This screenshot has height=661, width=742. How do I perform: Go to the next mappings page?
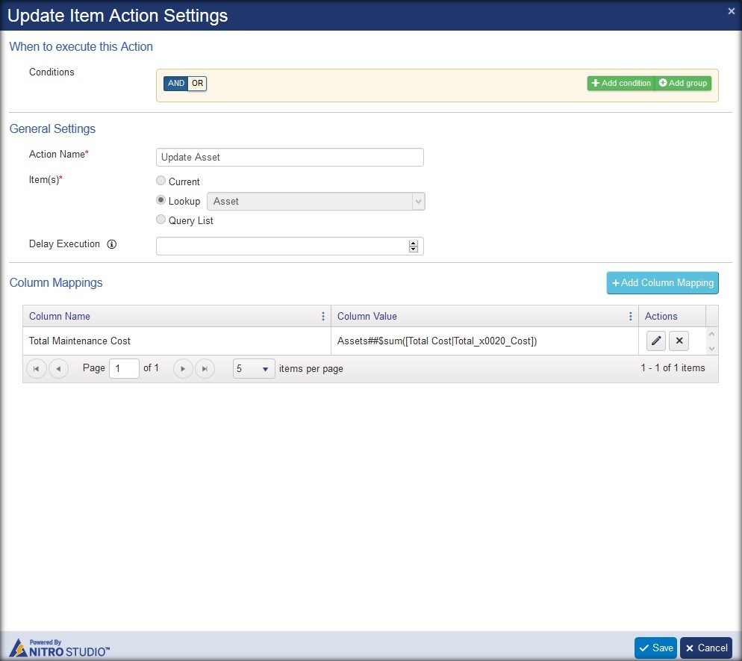click(183, 368)
